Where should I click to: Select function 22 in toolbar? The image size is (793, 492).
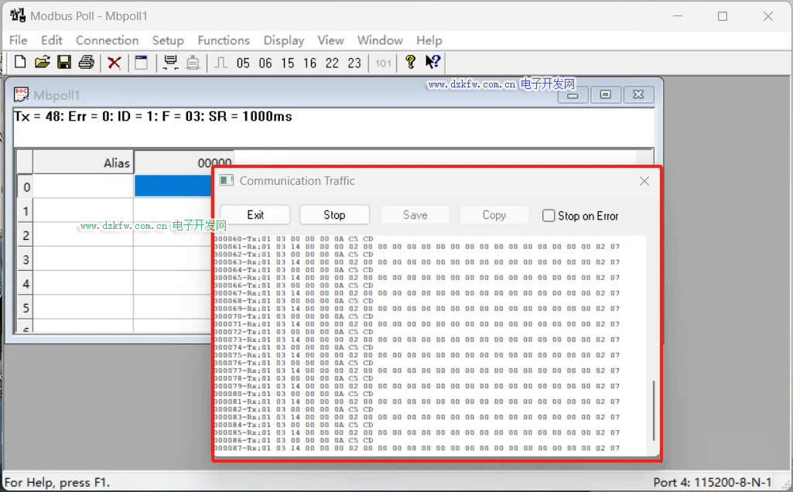click(332, 63)
